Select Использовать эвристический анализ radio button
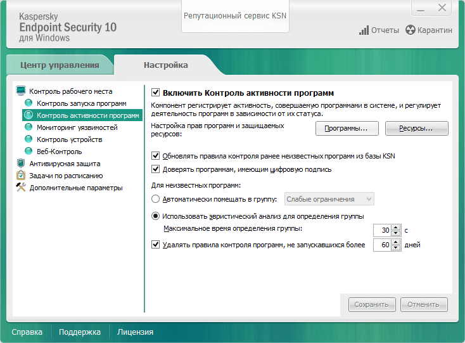The image size is (465, 343). 155,216
